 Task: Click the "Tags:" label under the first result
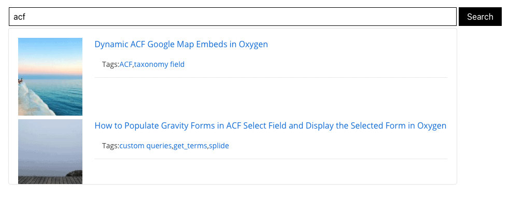tap(111, 64)
